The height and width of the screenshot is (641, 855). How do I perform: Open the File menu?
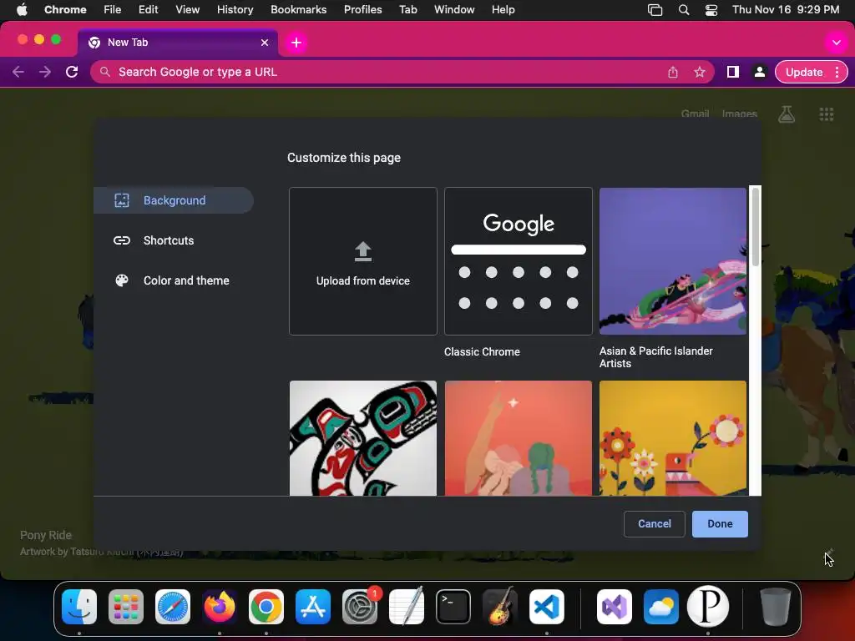pos(113,9)
